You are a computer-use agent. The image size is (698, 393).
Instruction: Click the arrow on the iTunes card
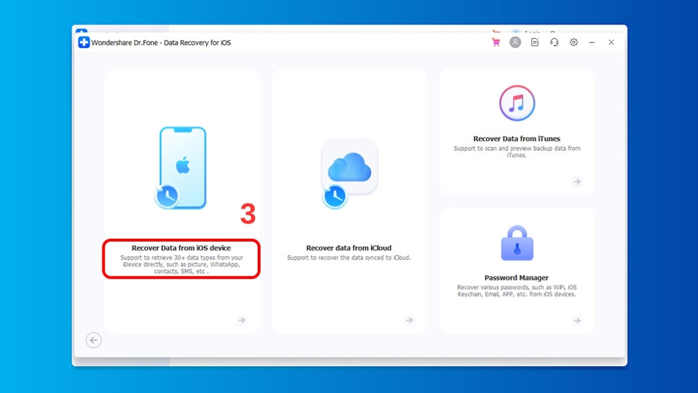coord(577,181)
